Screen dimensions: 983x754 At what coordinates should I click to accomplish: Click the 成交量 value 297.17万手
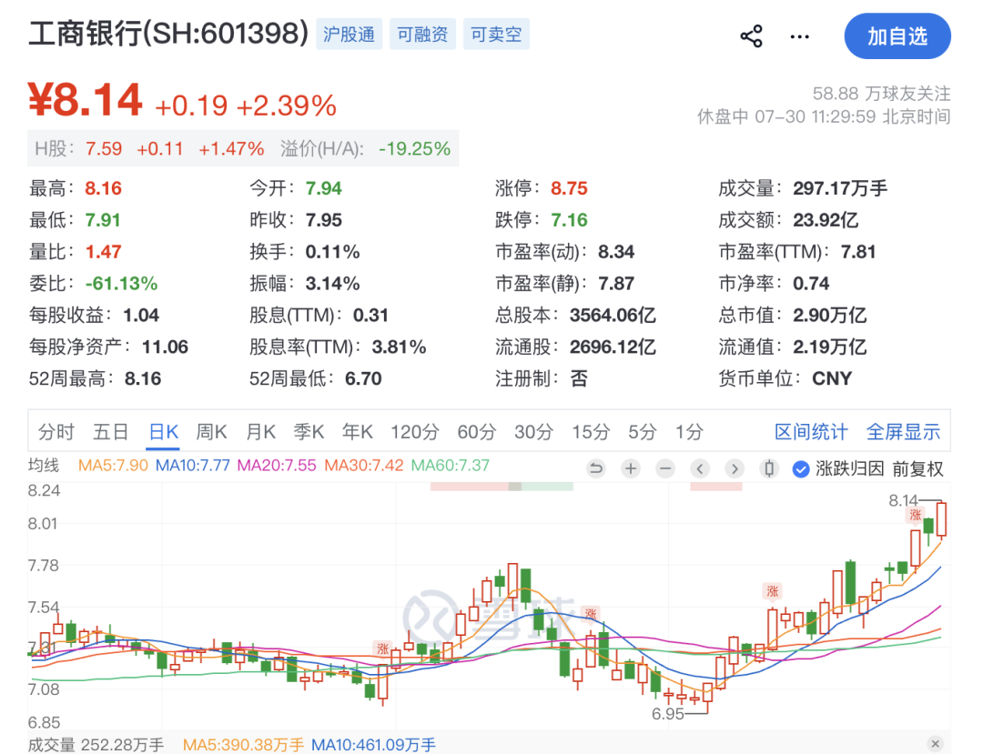pos(840,188)
